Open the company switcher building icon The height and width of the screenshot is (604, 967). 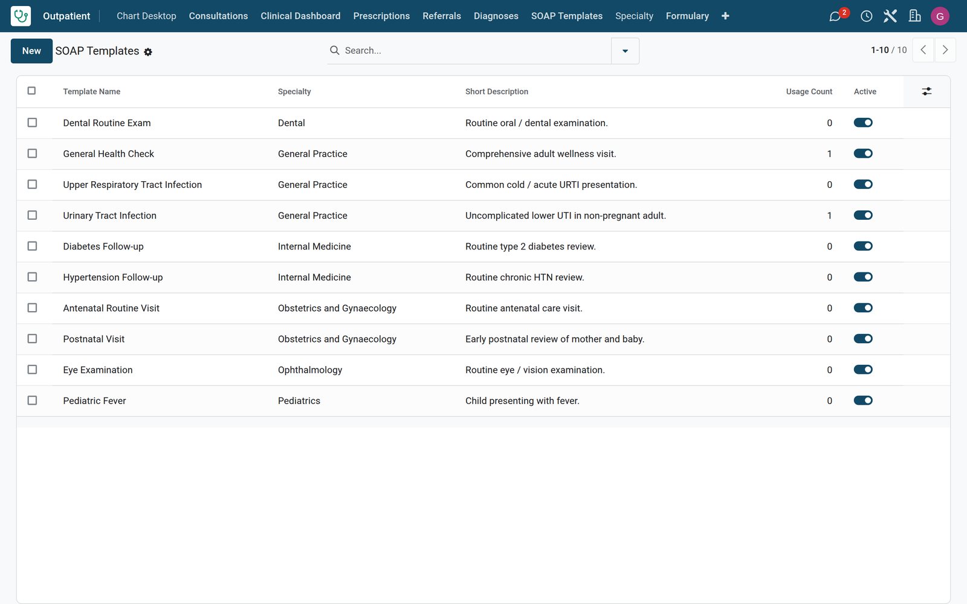[x=914, y=16]
